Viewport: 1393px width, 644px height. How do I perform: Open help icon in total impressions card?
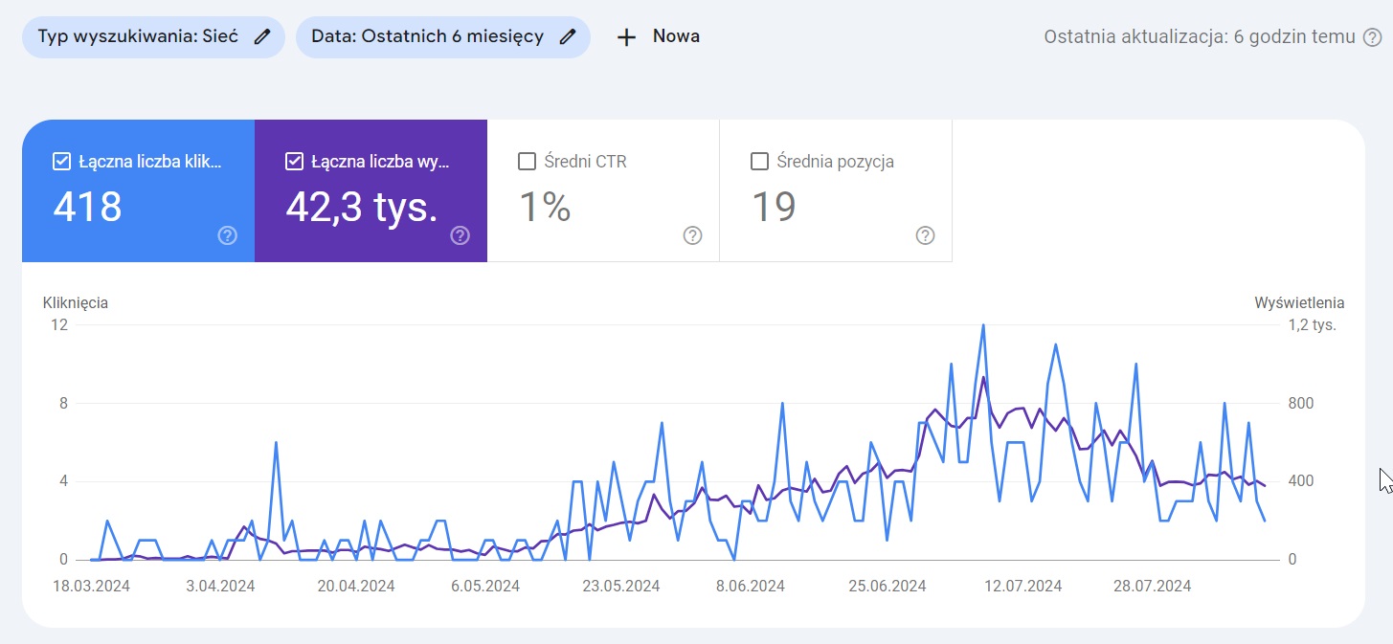click(x=460, y=235)
